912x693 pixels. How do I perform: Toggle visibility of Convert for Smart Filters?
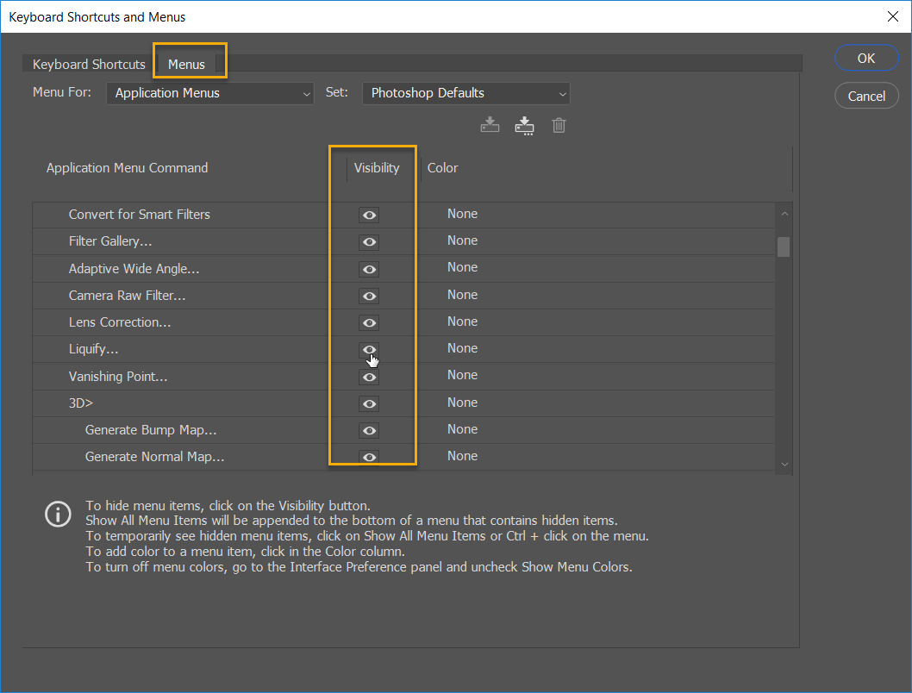point(369,215)
